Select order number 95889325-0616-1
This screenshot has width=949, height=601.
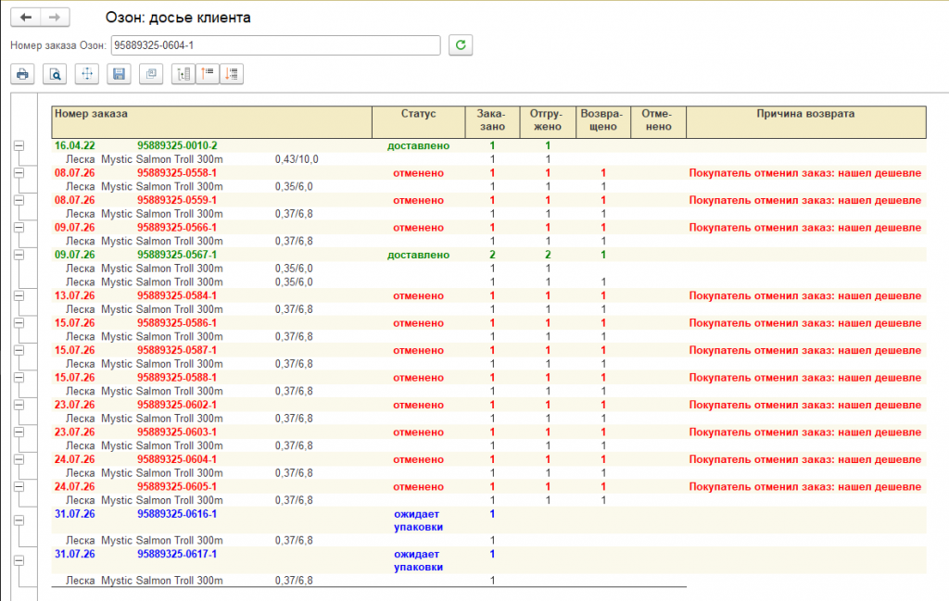pyautogui.click(x=177, y=514)
